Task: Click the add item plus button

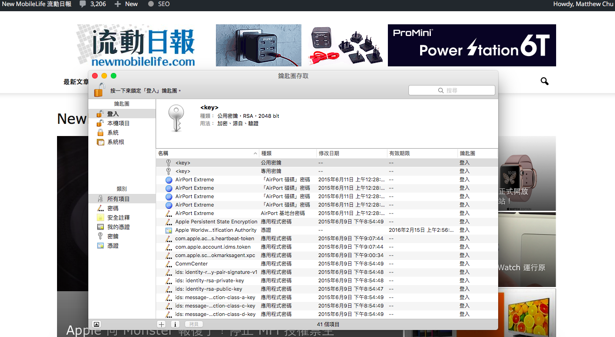Action: point(161,324)
